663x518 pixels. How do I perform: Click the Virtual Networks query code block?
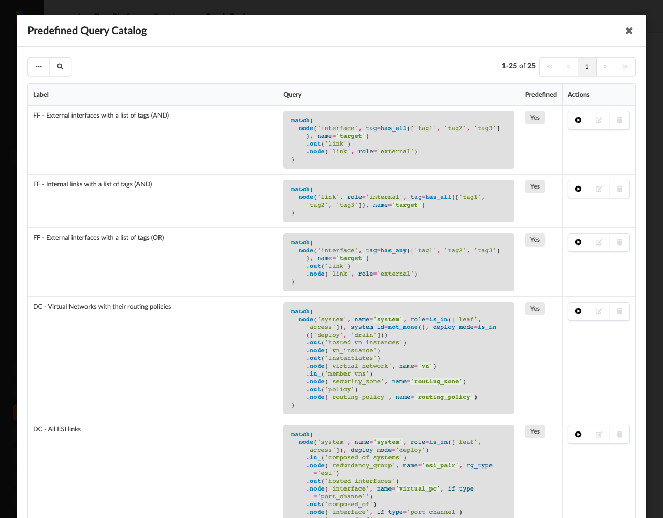pyautogui.click(x=399, y=358)
